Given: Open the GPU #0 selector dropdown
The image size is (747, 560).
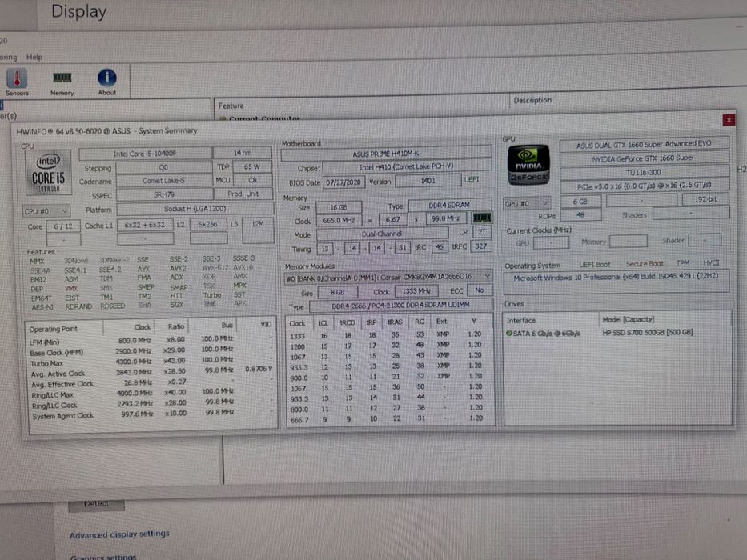Looking at the screenshot, I should click(527, 203).
